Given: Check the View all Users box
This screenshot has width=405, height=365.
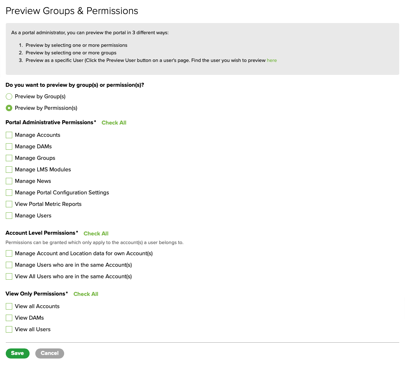Looking at the screenshot, I should pyautogui.click(x=9, y=329).
